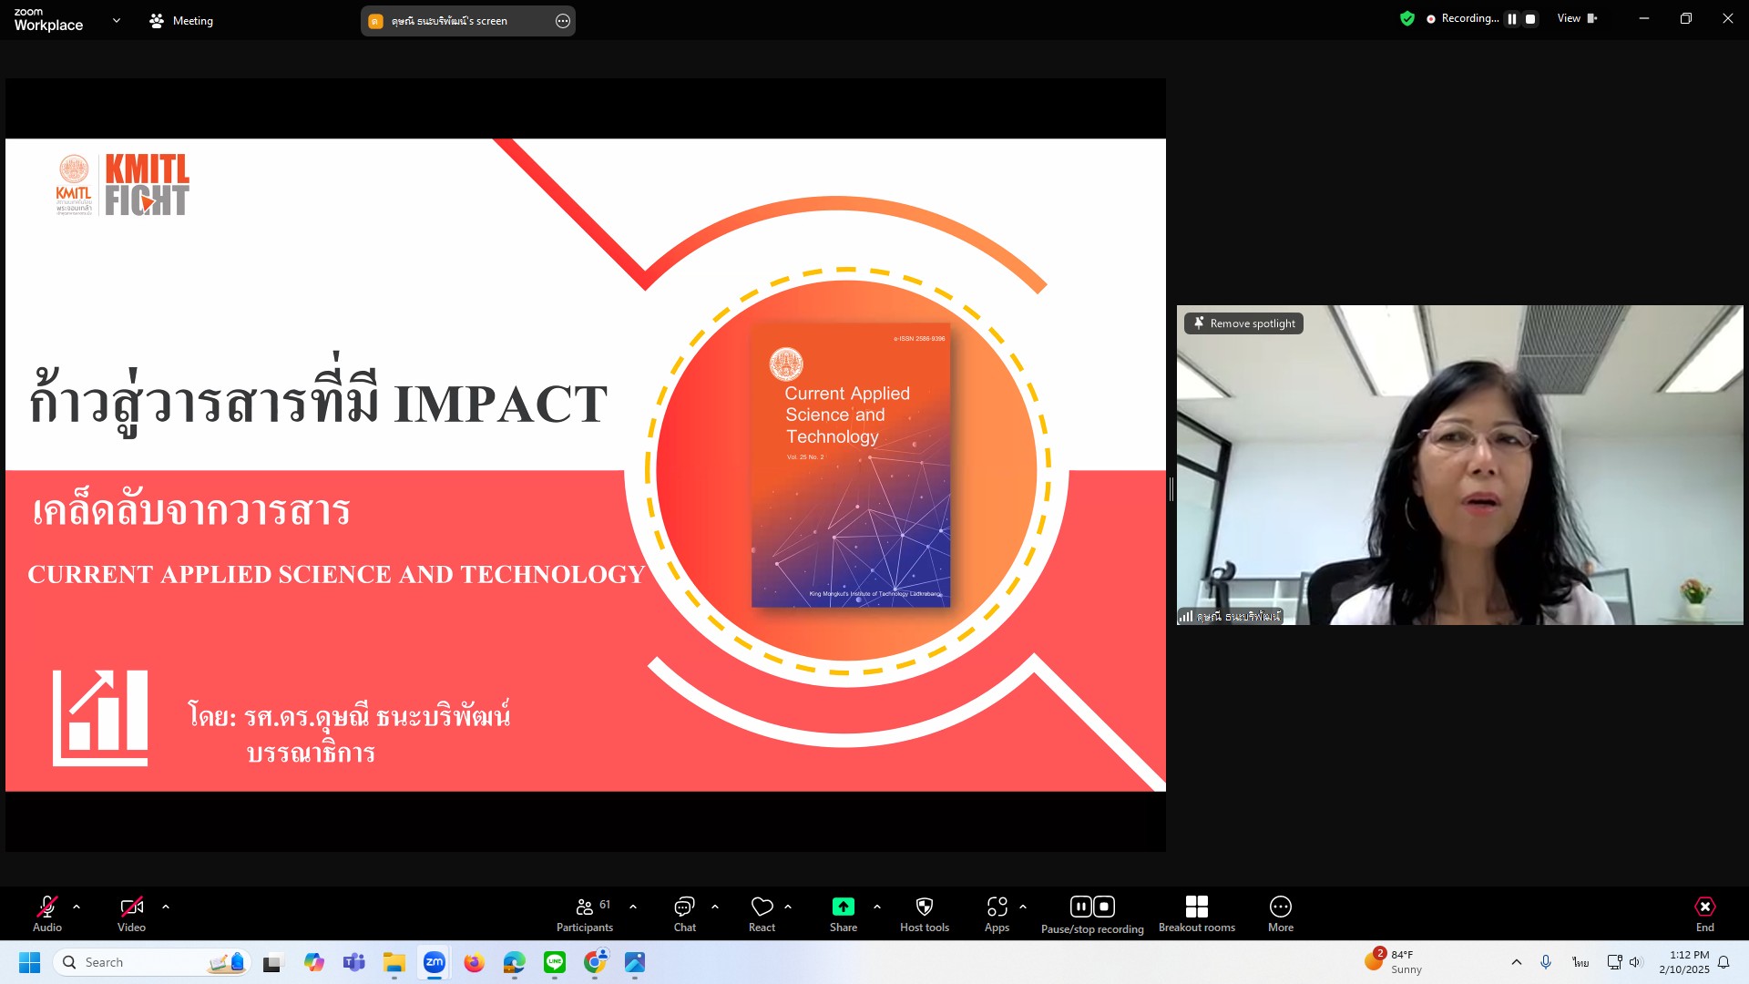
Task: Open the Participants panel
Action: coord(585,914)
